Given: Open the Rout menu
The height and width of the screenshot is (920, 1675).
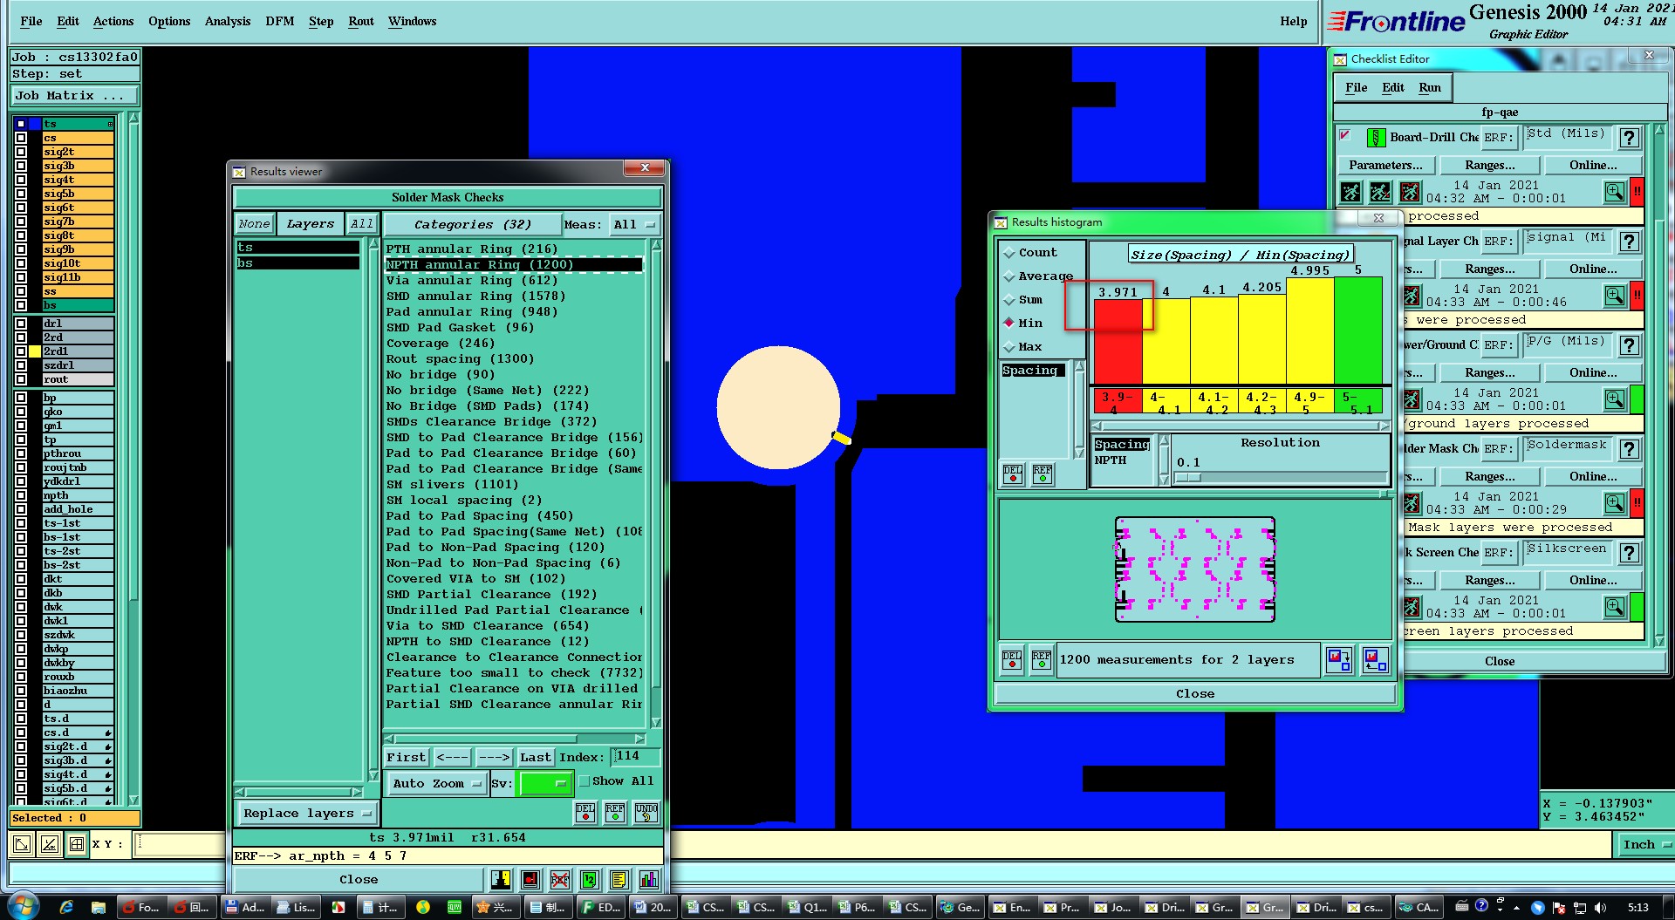Looking at the screenshot, I should tap(361, 21).
